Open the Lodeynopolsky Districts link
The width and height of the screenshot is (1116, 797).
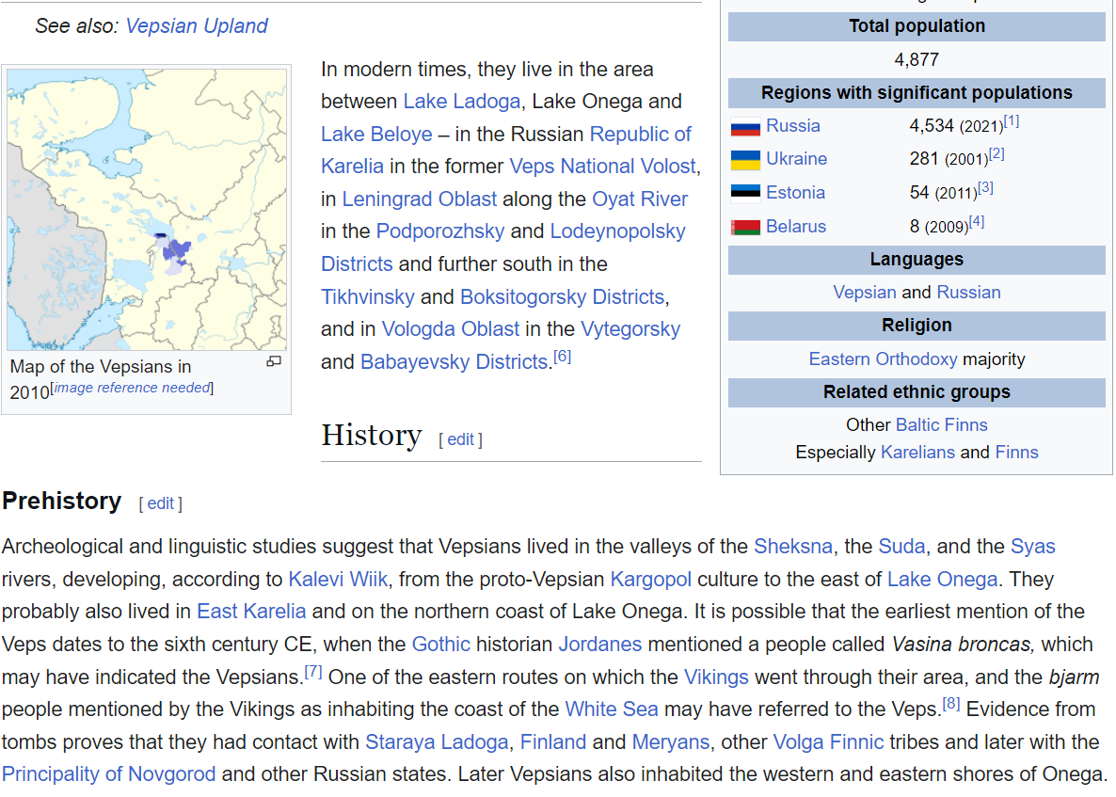point(618,231)
